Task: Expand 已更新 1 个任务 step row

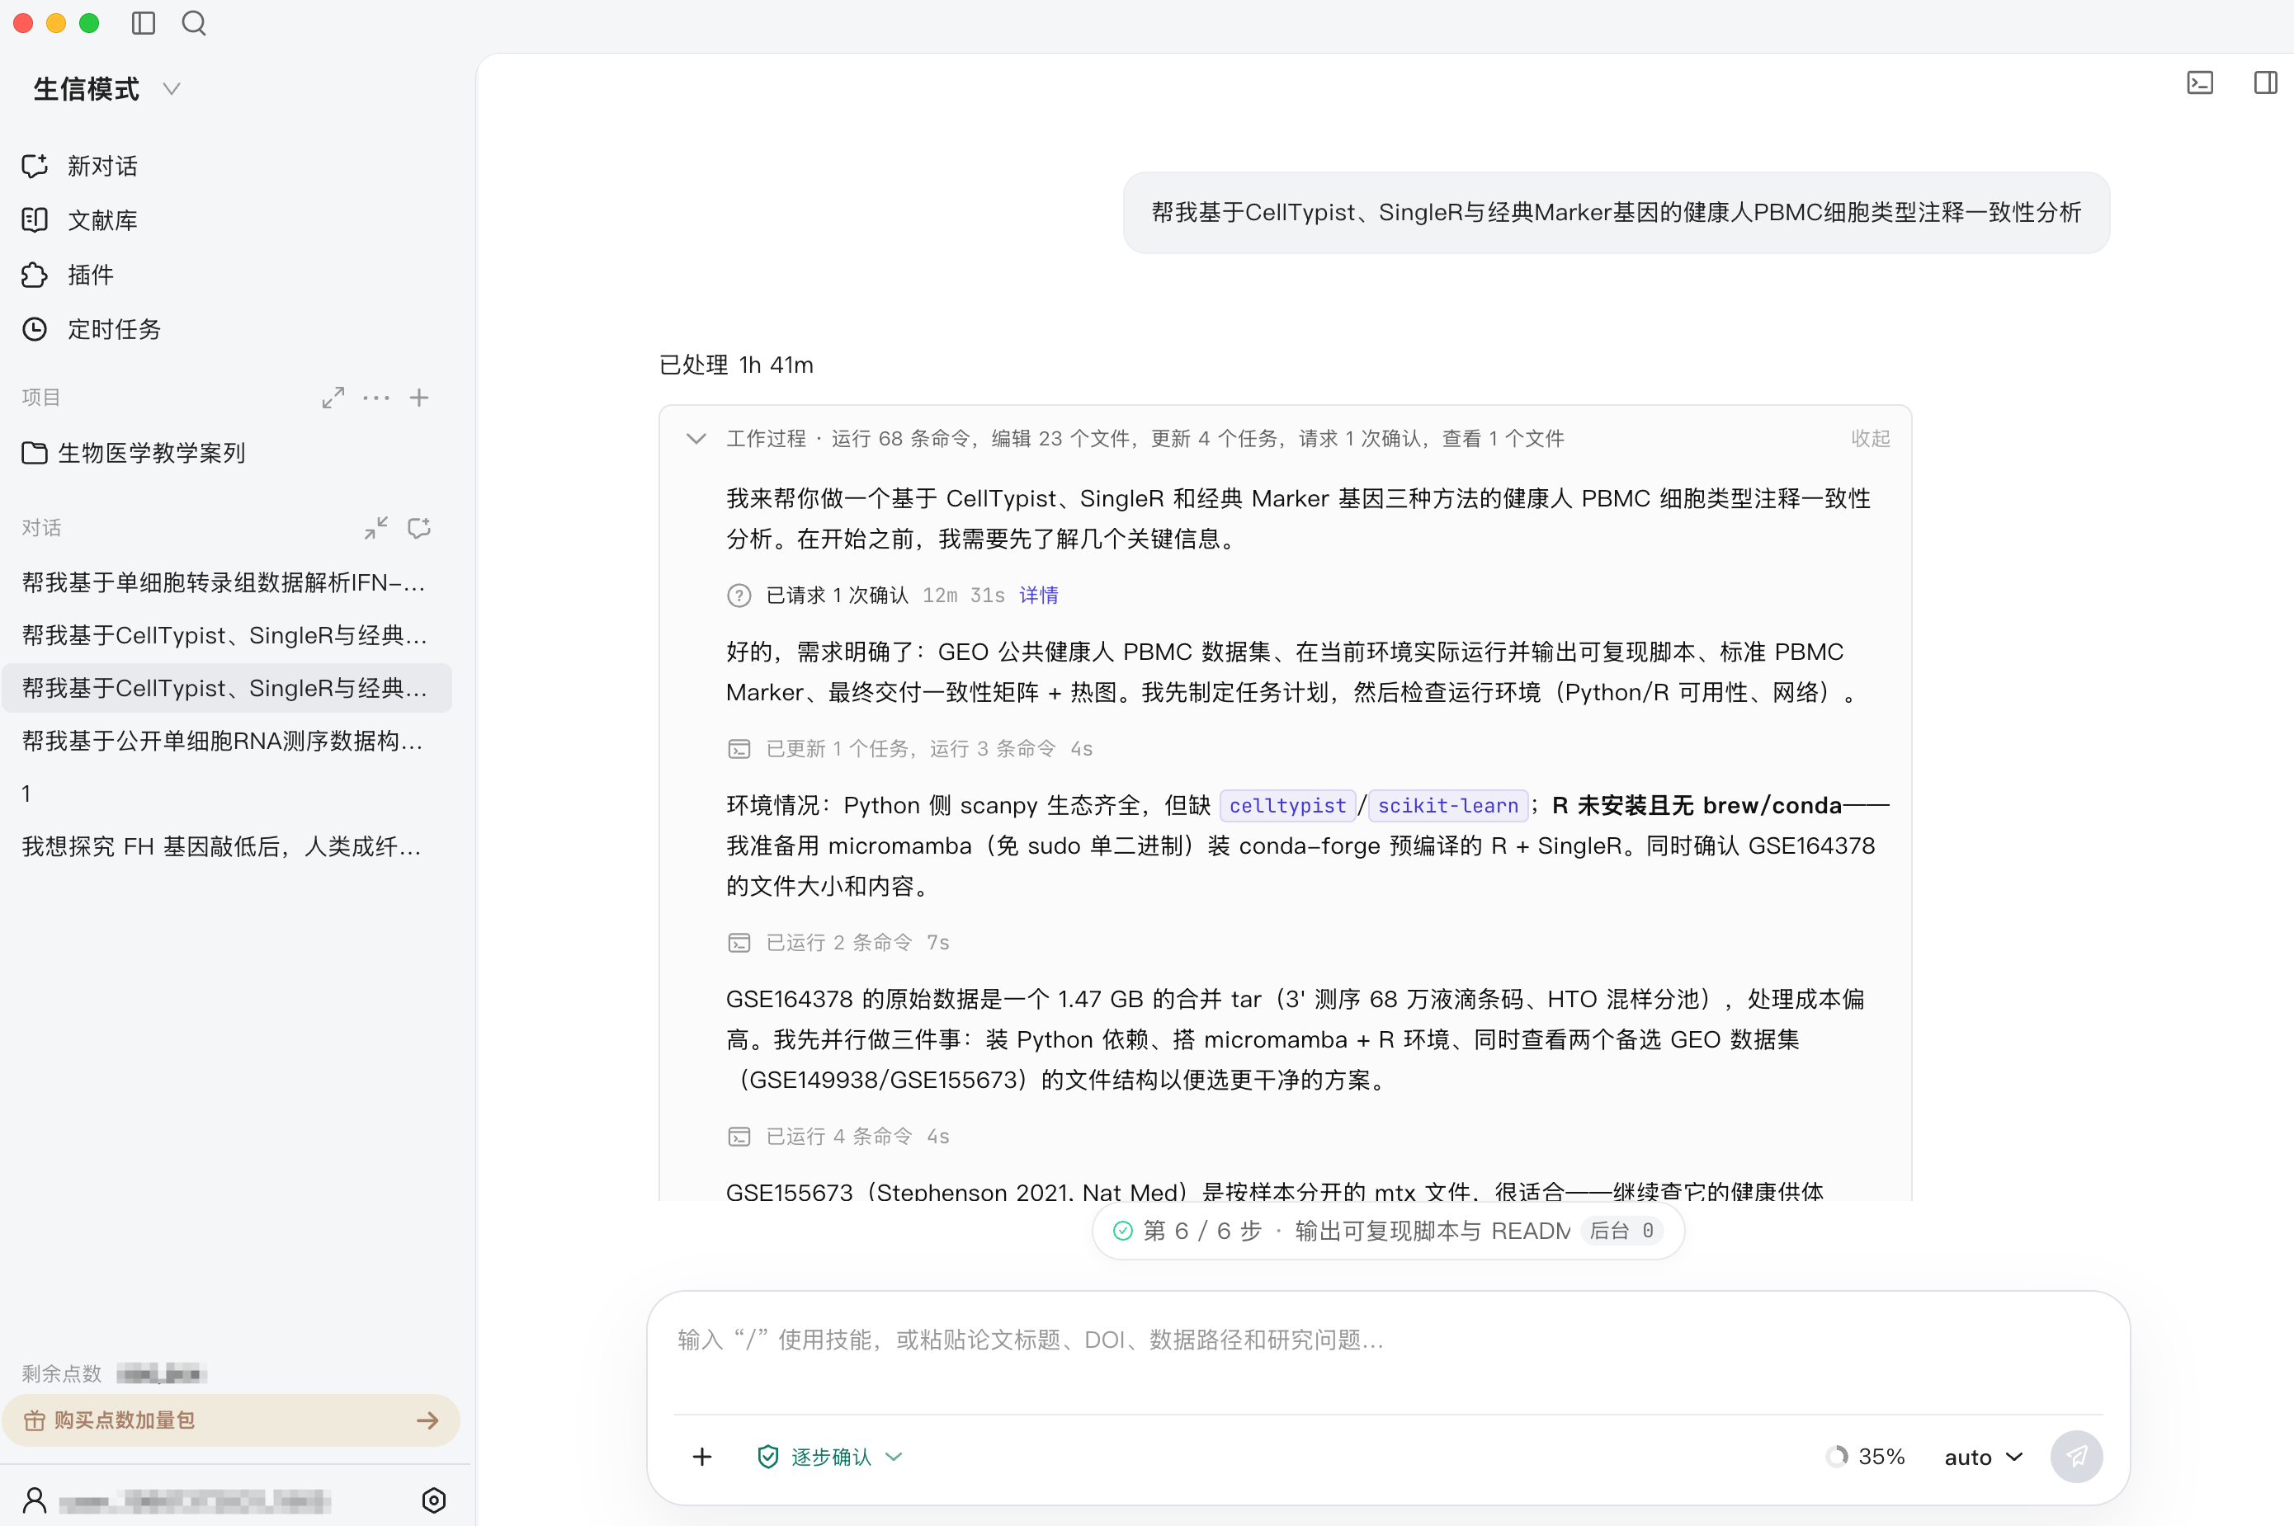Action: pos(909,749)
